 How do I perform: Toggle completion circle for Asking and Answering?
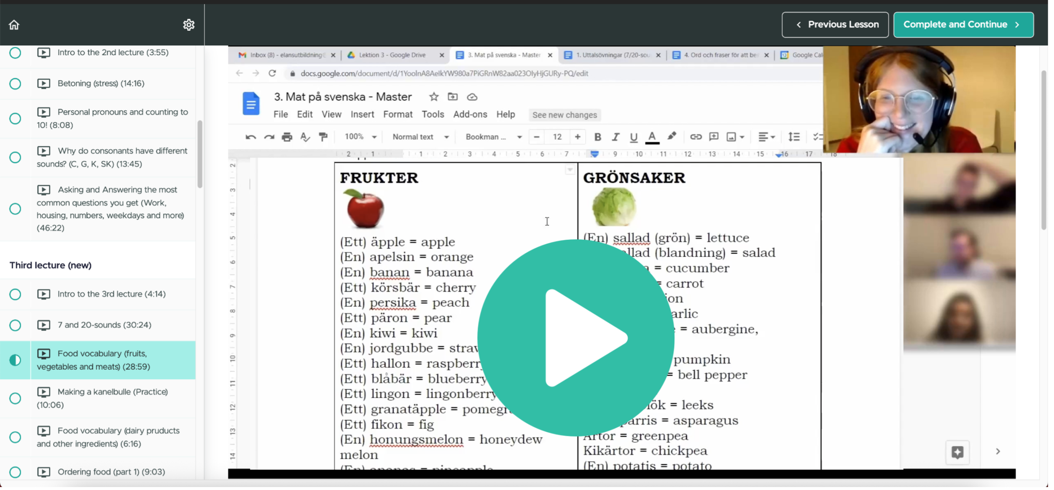click(15, 210)
